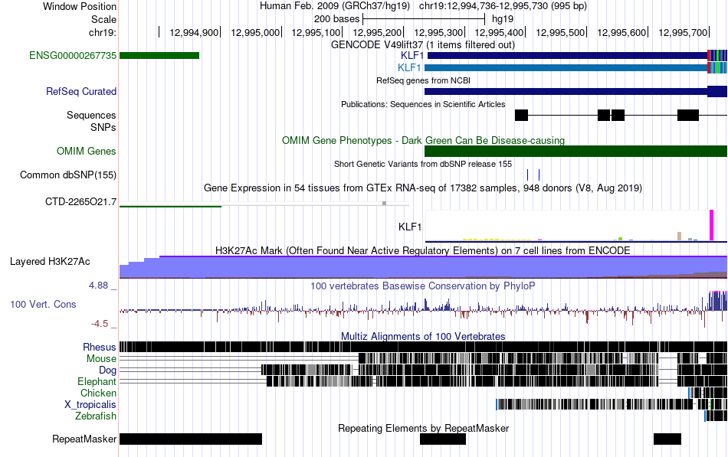The width and height of the screenshot is (728, 457).
Task: Click the RefSeq genes from NCBI title
Action: pyautogui.click(x=424, y=80)
